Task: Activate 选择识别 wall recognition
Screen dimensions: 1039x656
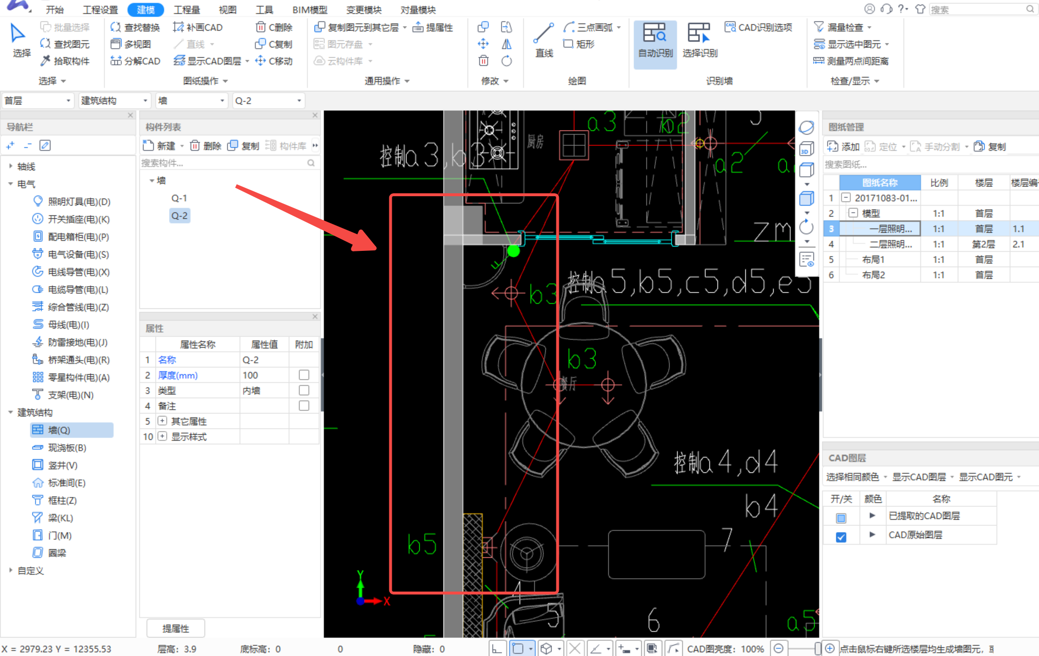Action: (700, 40)
